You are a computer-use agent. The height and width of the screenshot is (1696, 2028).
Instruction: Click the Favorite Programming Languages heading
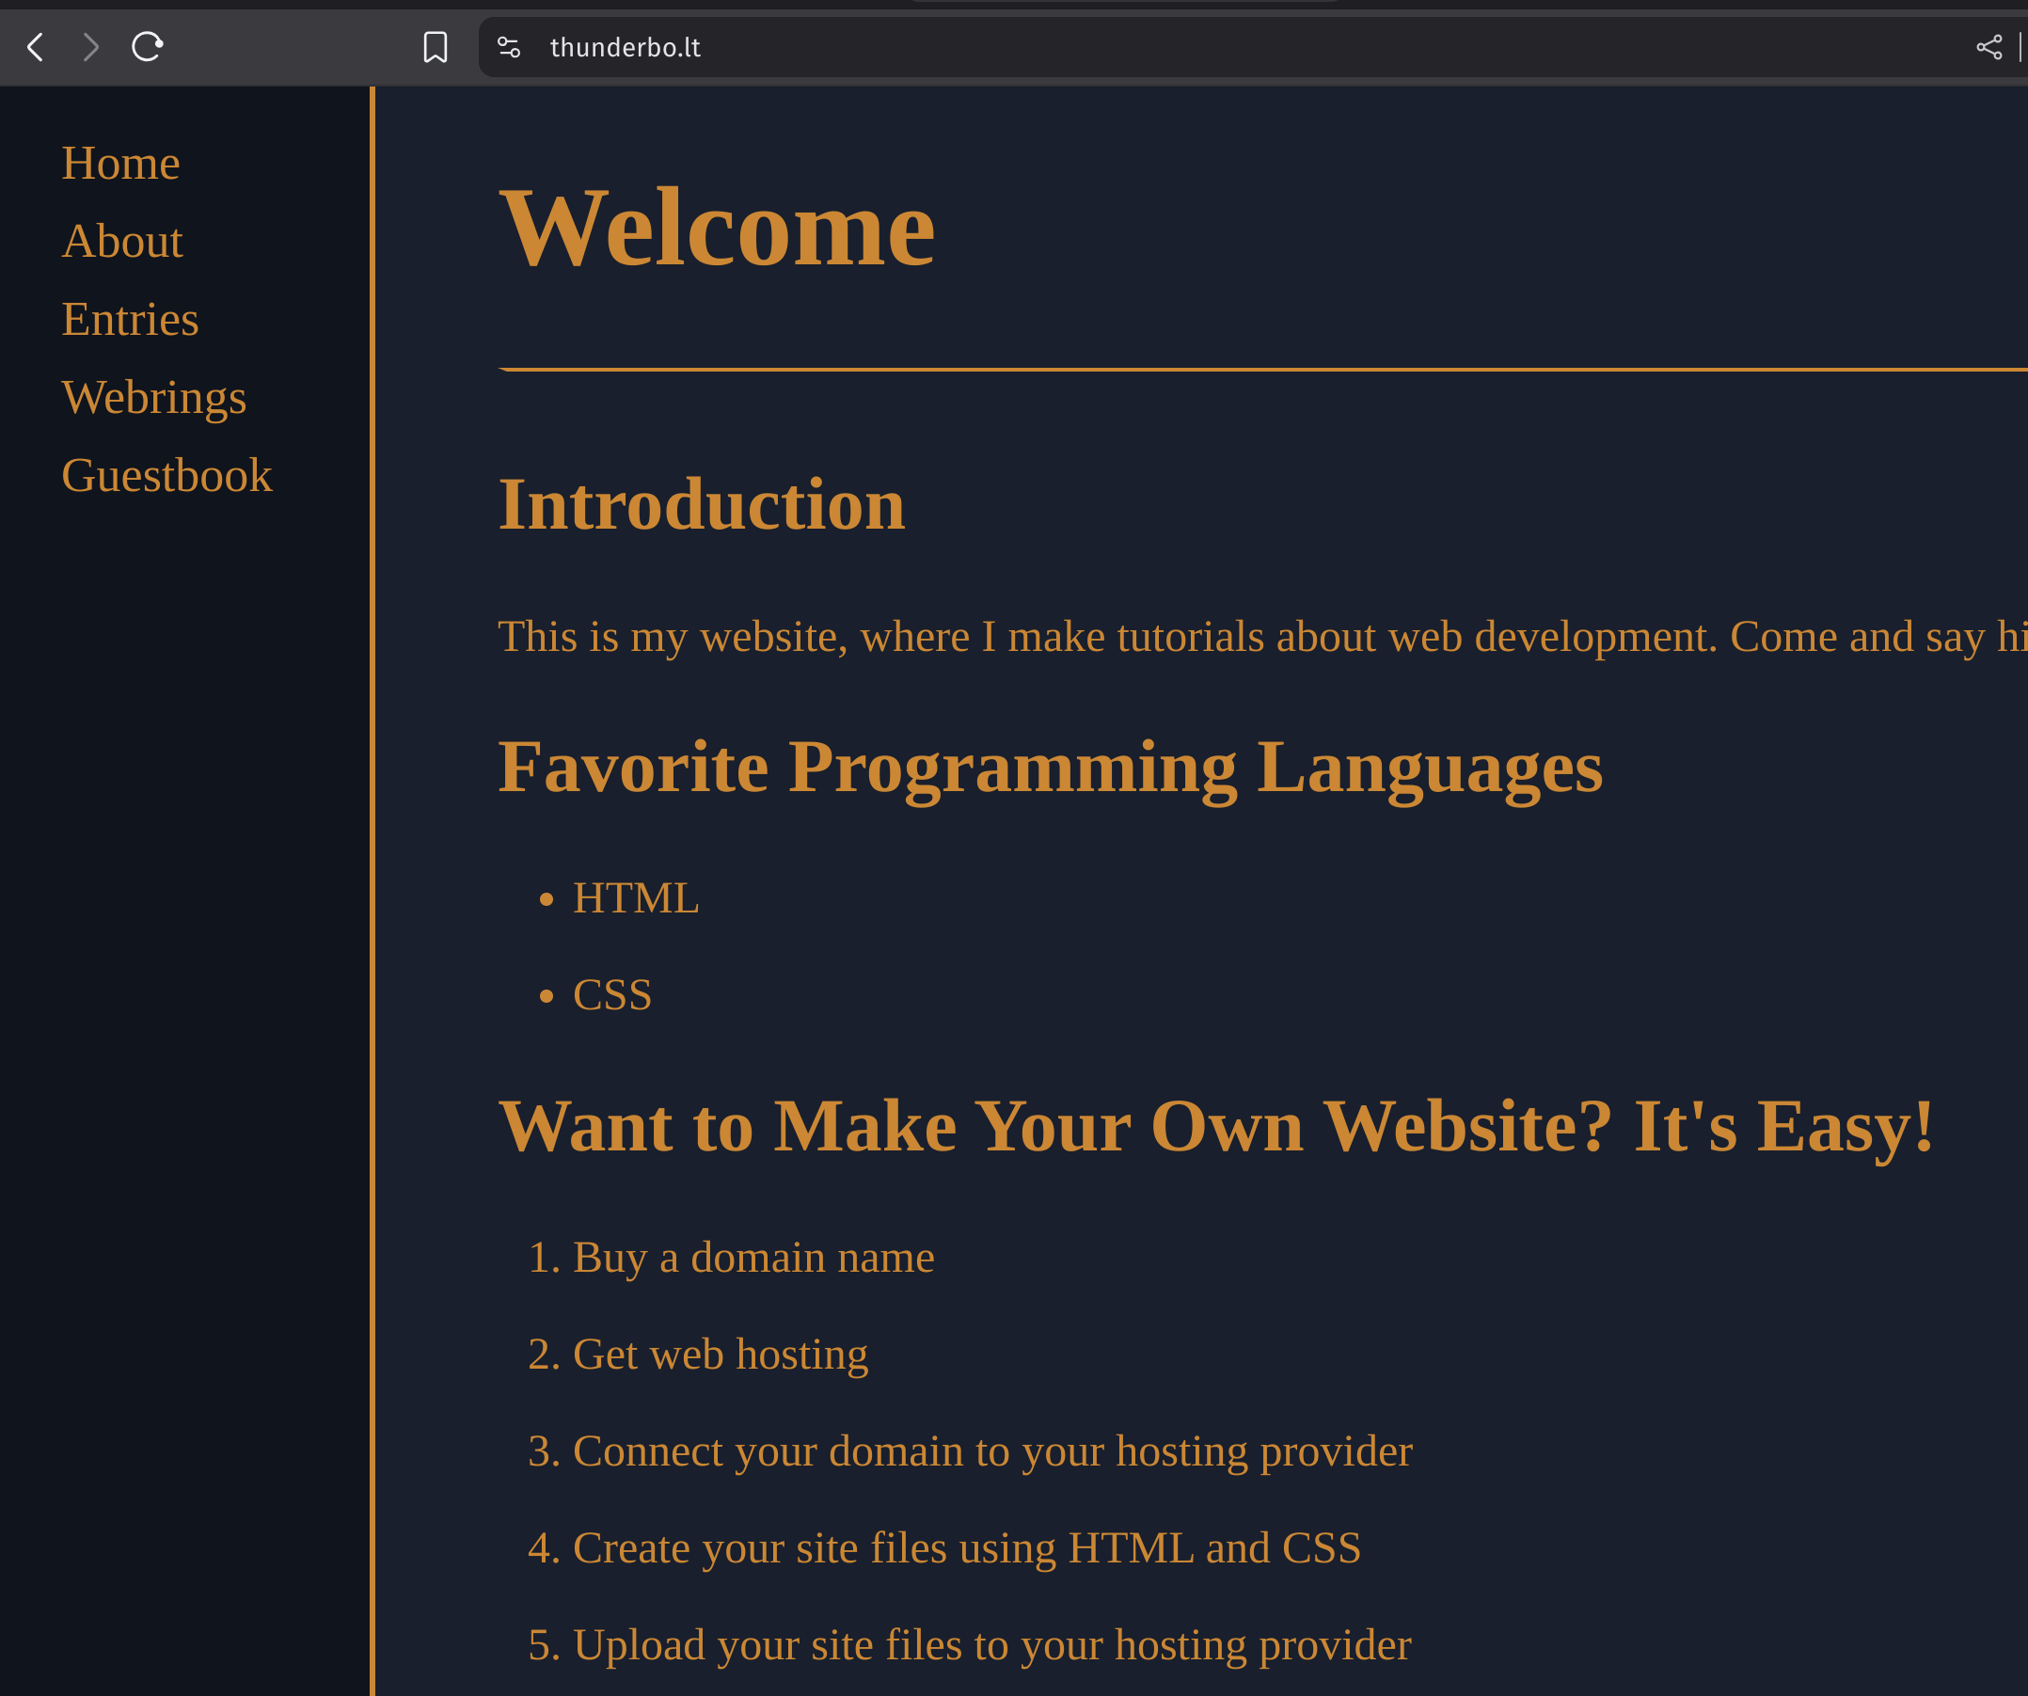1050,768
